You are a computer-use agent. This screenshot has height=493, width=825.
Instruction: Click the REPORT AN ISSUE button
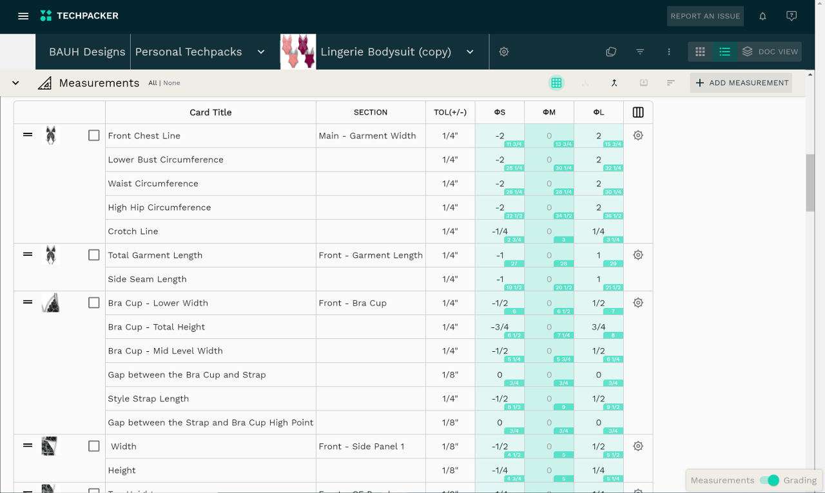[705, 16]
